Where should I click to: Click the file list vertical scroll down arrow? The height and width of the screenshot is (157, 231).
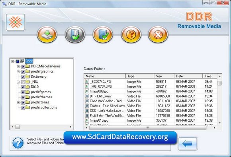pos(219,123)
